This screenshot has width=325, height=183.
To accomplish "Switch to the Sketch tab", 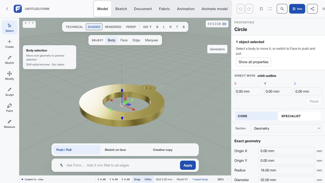I will 121,9.
